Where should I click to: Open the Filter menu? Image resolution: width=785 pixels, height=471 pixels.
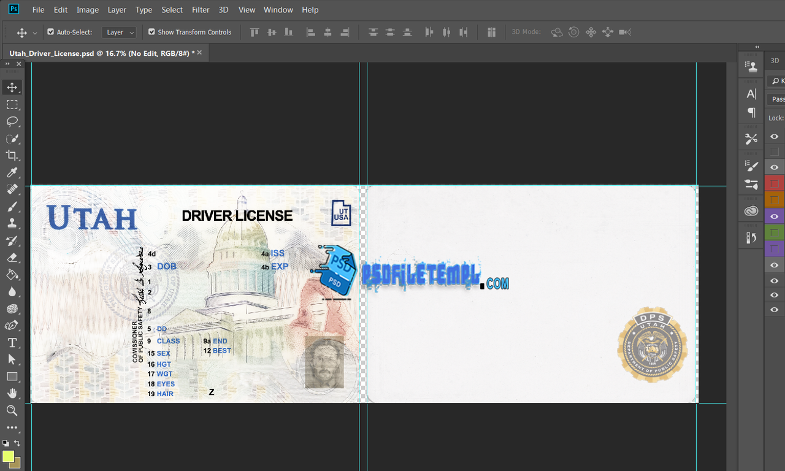click(x=201, y=10)
